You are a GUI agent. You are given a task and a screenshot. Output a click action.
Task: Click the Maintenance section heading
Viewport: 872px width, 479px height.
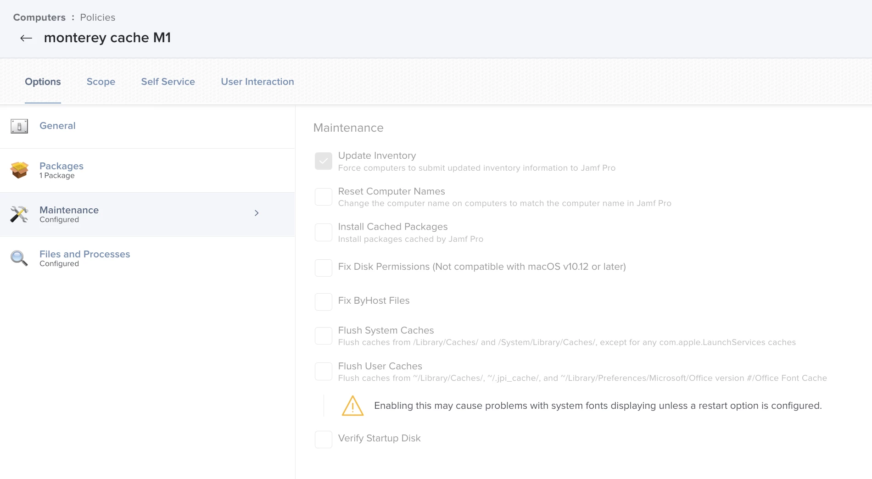pyautogui.click(x=348, y=128)
